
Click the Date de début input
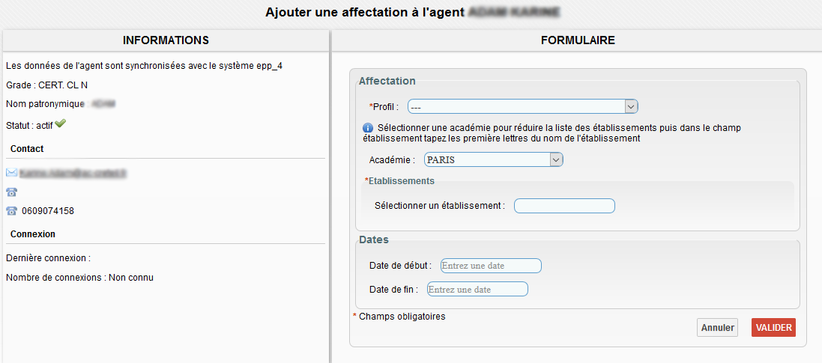click(x=490, y=266)
